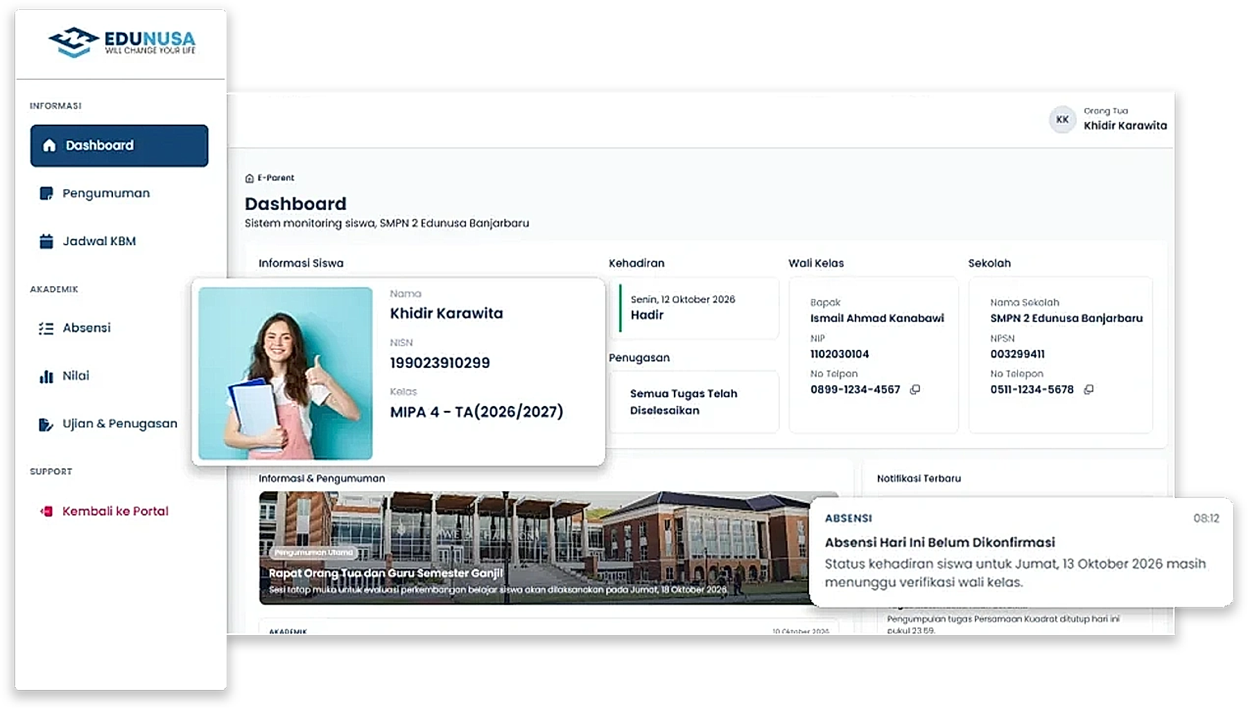Click the Dashboard home icon in sidebar
The height and width of the screenshot is (708, 1248).
49,145
